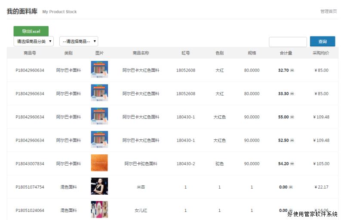Open the 请选择商品分类 category dropdown
Screen dimensions: 344x220
[x=34, y=42]
